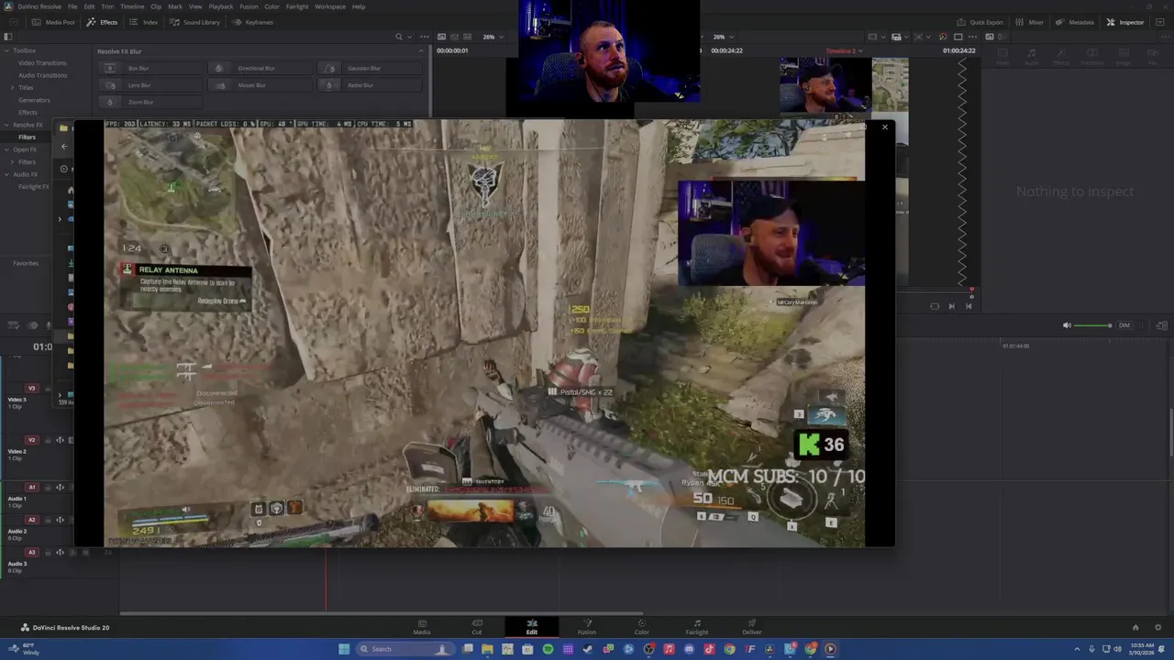Open the Playback menu
This screenshot has width=1174, height=660.
point(220,6)
